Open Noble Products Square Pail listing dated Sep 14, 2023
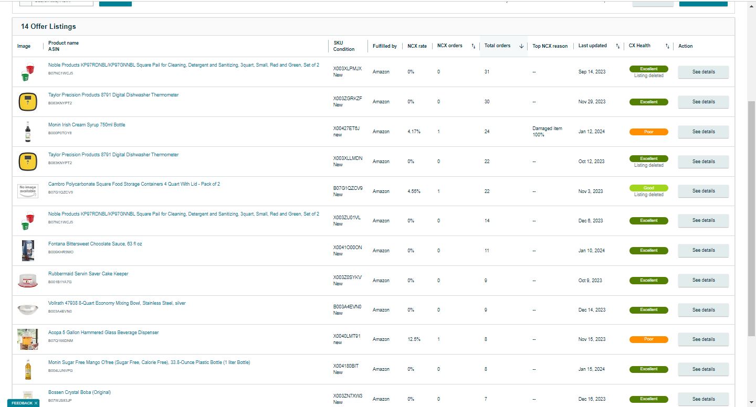Viewport: 756px width, 407px height. pos(184,65)
